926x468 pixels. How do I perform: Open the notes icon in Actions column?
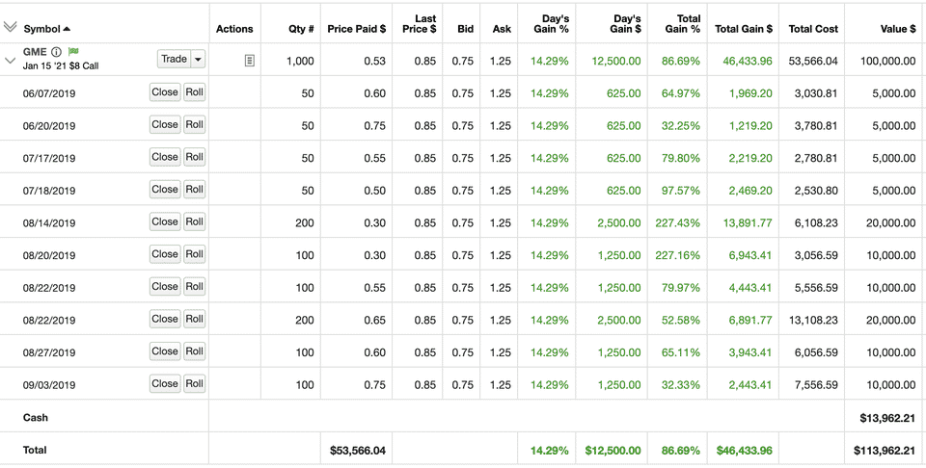(249, 61)
